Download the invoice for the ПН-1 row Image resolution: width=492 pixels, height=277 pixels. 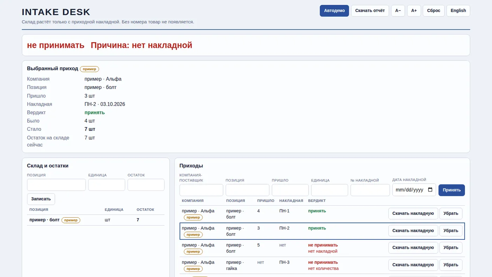coord(413,213)
